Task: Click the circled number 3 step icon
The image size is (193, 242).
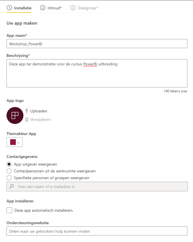Action: point(73,8)
